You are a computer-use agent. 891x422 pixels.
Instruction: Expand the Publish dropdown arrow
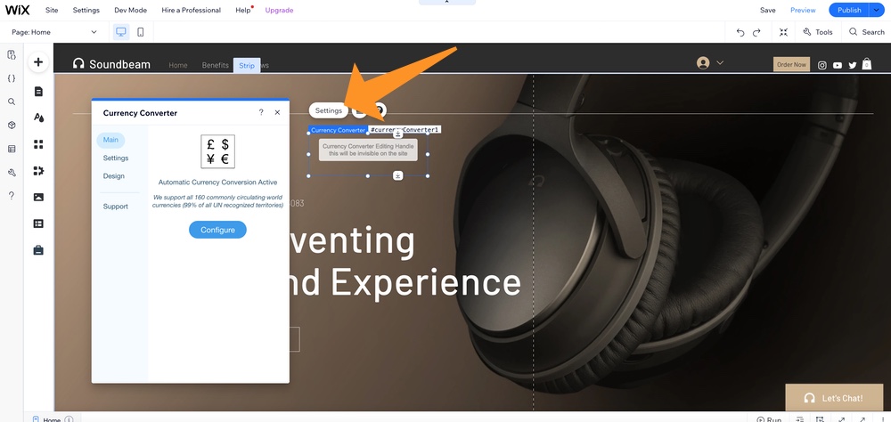point(875,10)
